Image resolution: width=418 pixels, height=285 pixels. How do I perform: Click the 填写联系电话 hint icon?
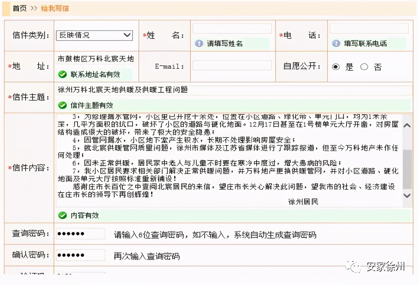coord(336,43)
